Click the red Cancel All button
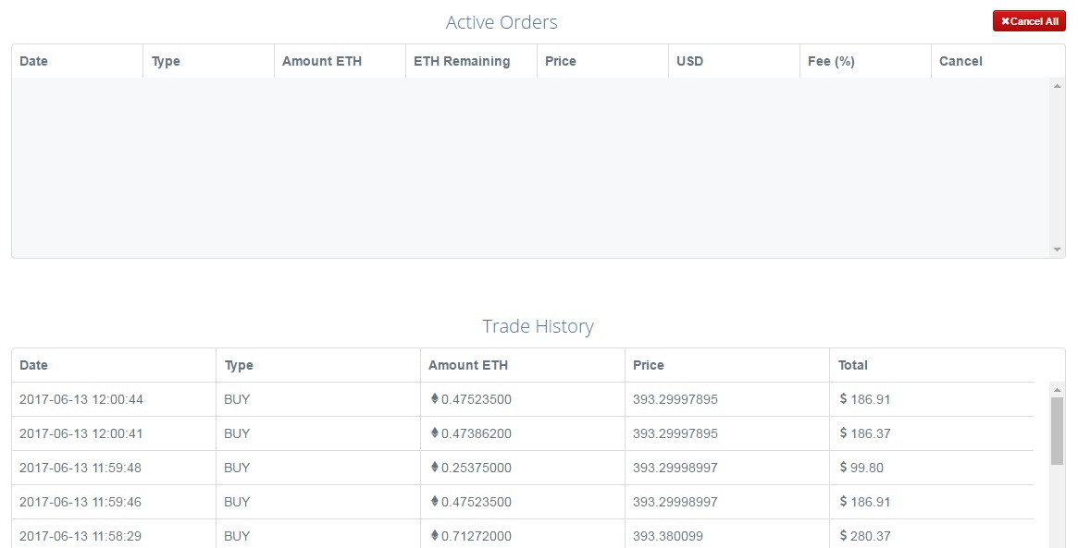Viewport: 1078px width, 548px height. [x=1029, y=21]
